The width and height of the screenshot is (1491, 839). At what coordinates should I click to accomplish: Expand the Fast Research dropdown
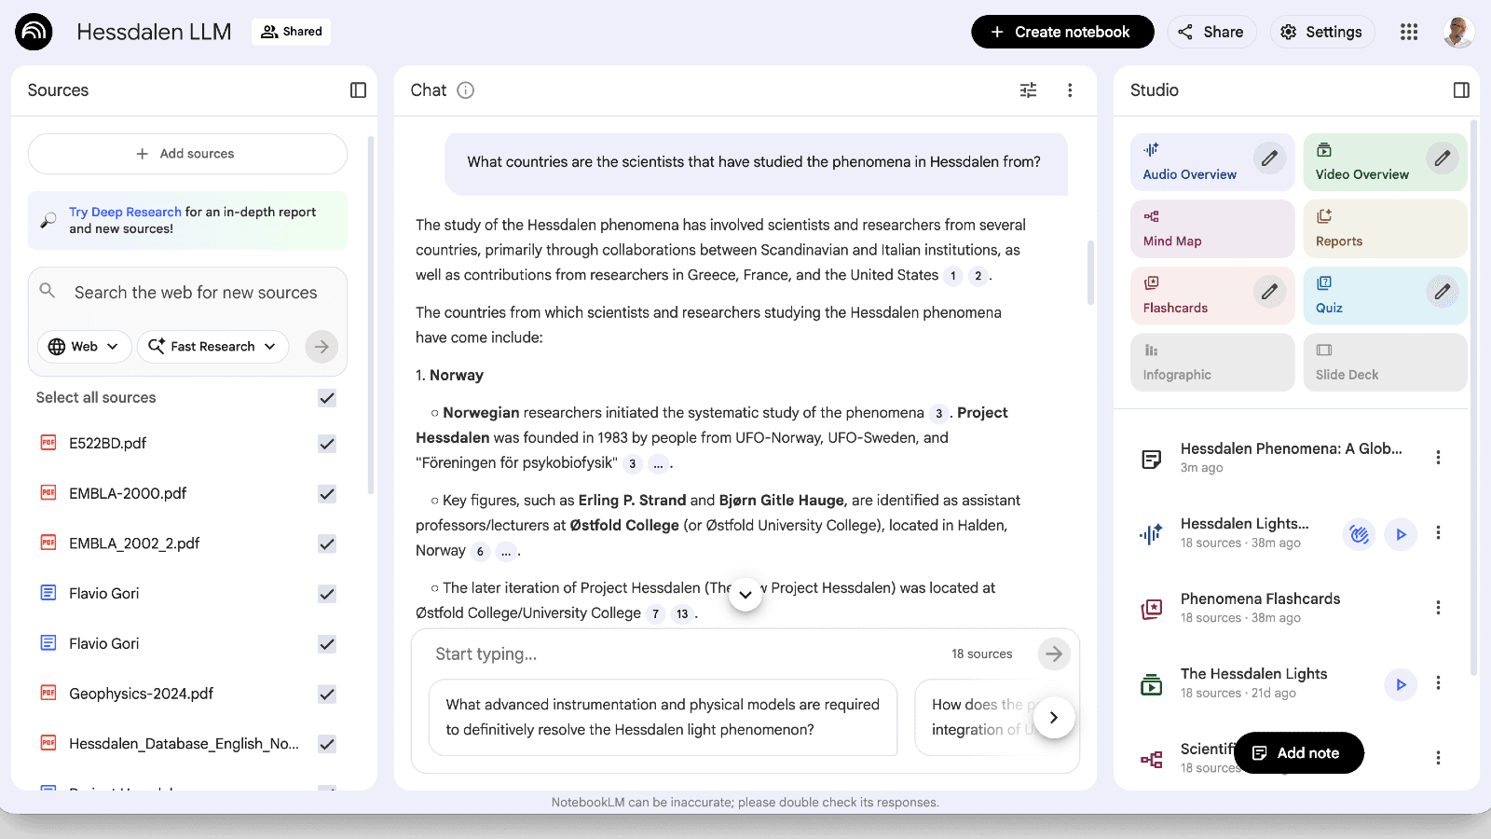[x=212, y=347]
